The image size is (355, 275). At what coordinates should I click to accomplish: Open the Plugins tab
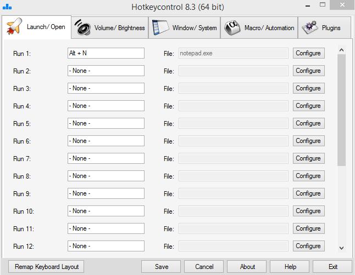pyautogui.click(x=324, y=27)
